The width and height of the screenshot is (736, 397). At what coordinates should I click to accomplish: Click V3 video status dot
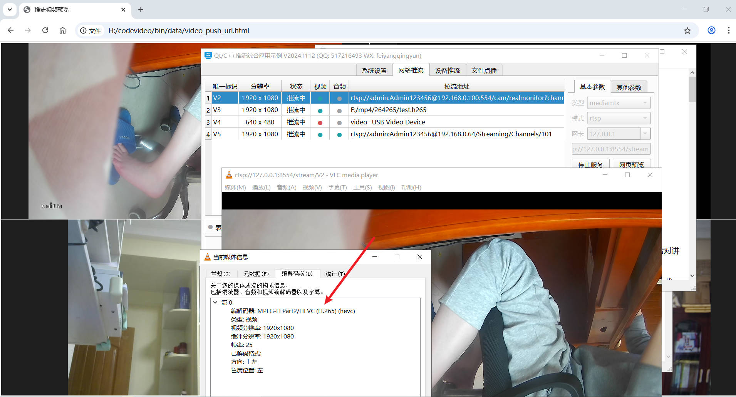pos(320,111)
